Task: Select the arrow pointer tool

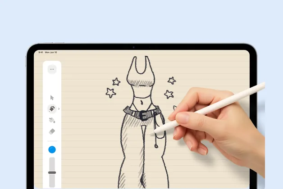Action: click(x=52, y=98)
